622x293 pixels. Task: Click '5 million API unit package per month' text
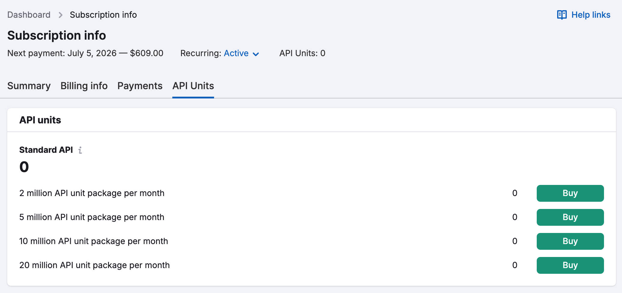click(x=92, y=217)
